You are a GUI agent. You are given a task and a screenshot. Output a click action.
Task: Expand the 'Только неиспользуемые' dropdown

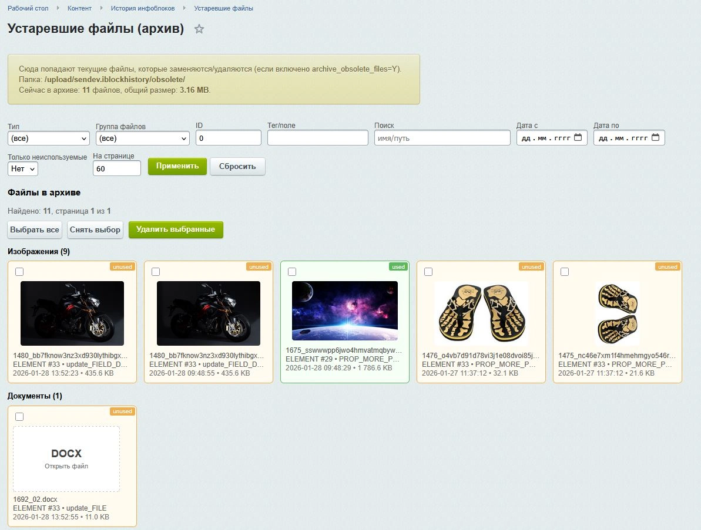point(23,168)
